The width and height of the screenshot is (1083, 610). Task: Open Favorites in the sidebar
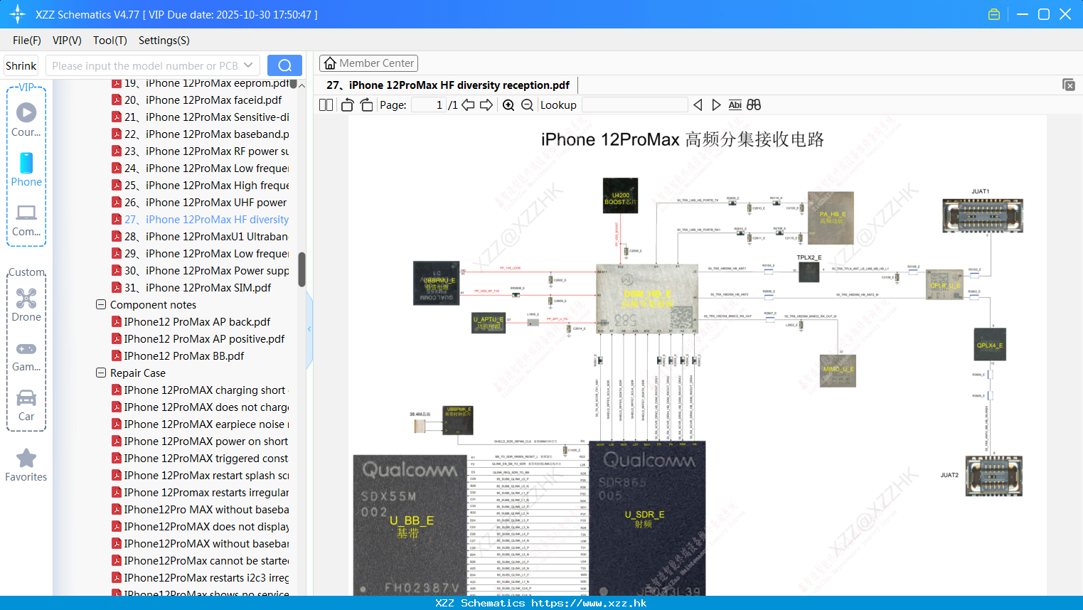point(26,466)
